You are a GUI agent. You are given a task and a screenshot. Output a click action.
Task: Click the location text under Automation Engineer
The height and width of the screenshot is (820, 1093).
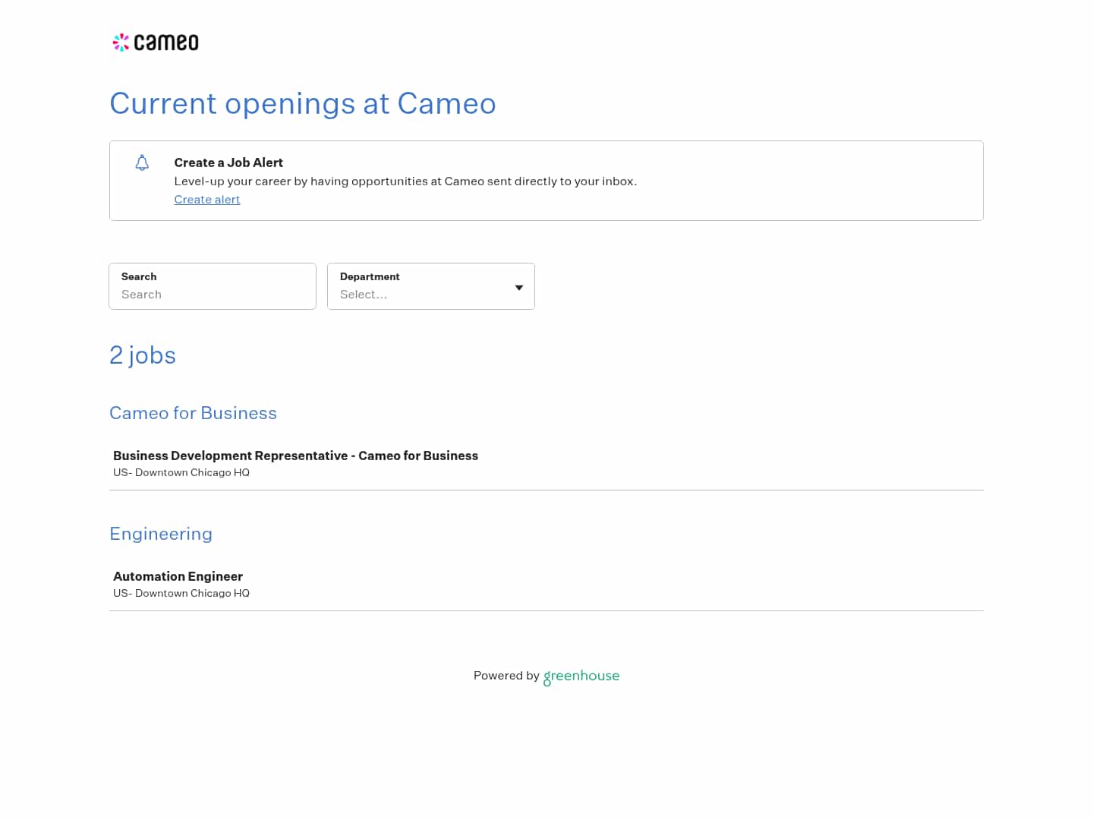click(181, 593)
